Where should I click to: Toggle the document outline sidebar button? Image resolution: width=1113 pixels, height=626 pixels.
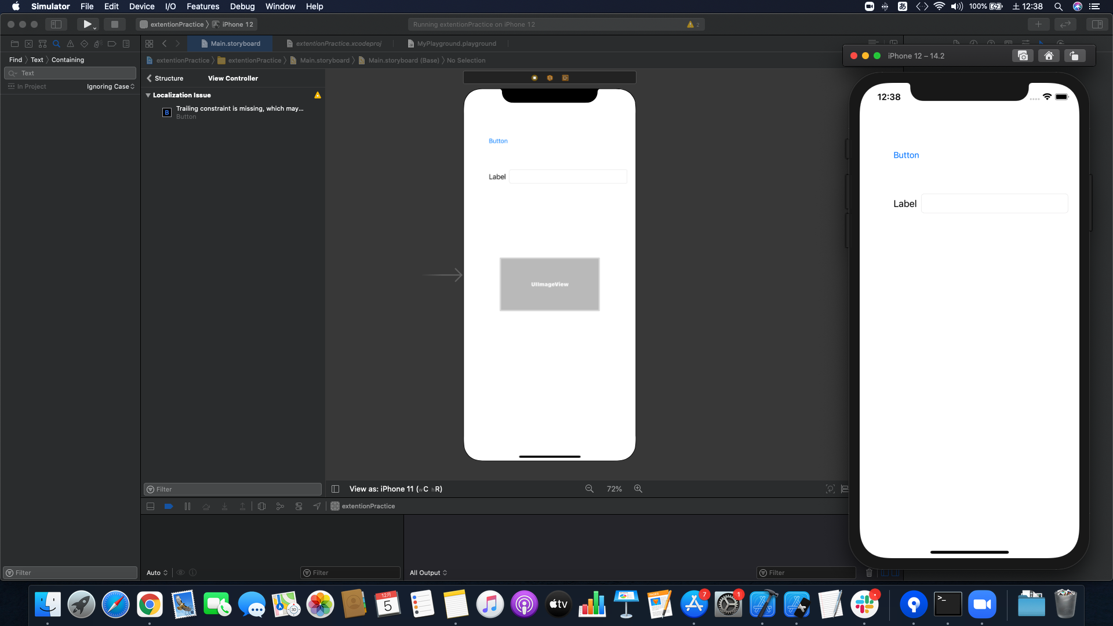coord(335,489)
